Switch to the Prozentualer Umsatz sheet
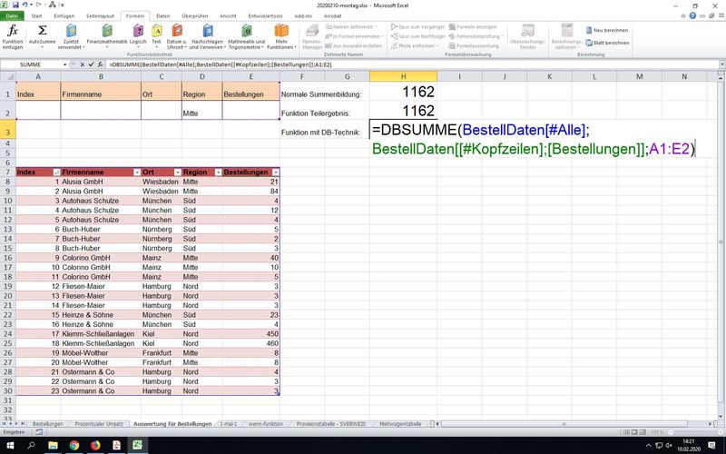This screenshot has height=454, width=726. [99, 424]
